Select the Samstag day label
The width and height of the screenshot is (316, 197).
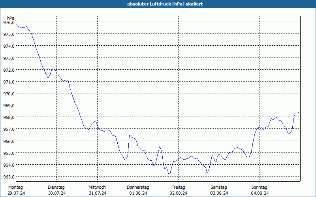coord(219,188)
